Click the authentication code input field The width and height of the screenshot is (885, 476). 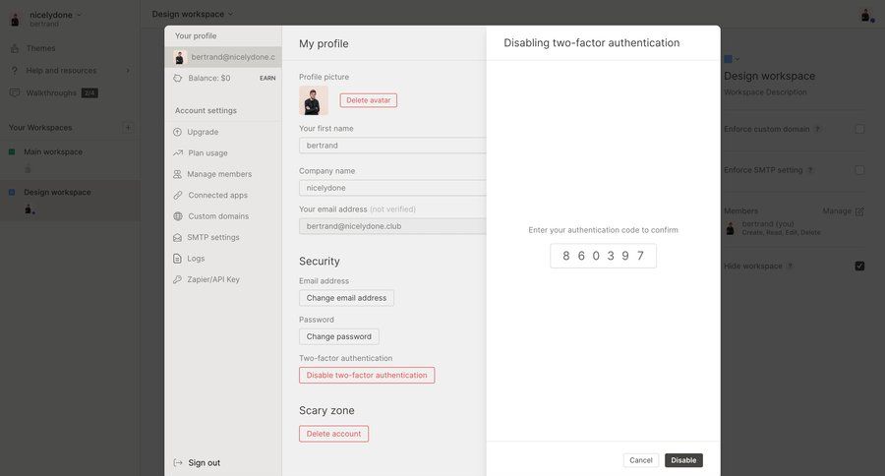coord(603,256)
